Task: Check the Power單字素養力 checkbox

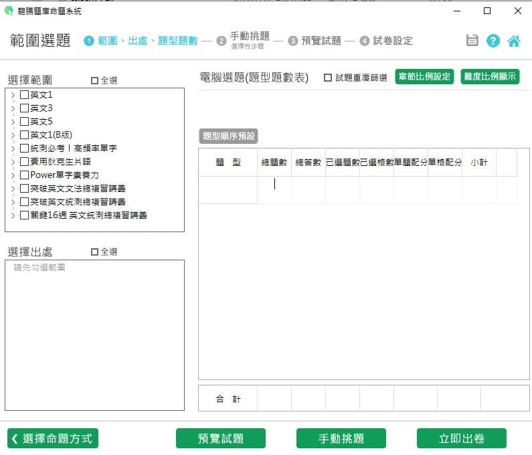Action: click(x=24, y=175)
